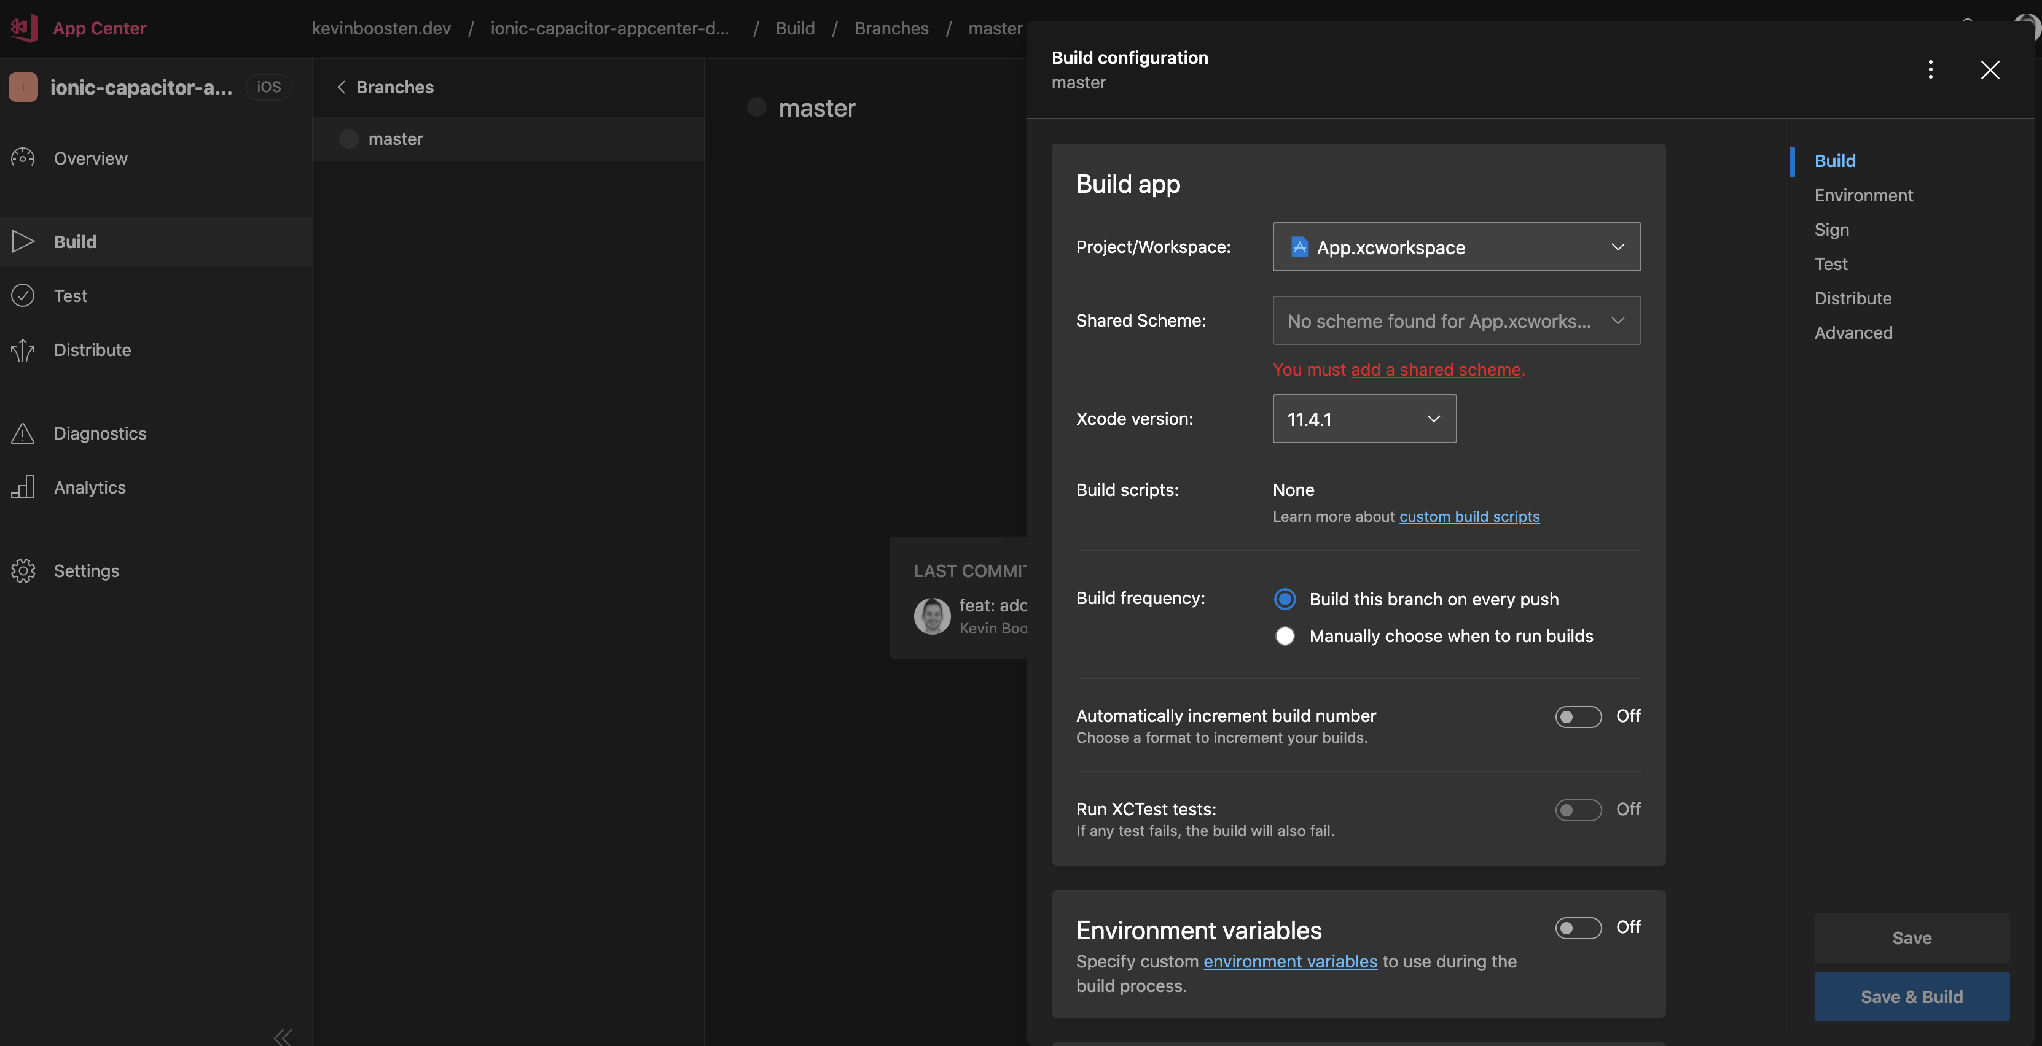The width and height of the screenshot is (2042, 1046).
Task: Click the master branch status dot in list
Action: click(x=348, y=139)
